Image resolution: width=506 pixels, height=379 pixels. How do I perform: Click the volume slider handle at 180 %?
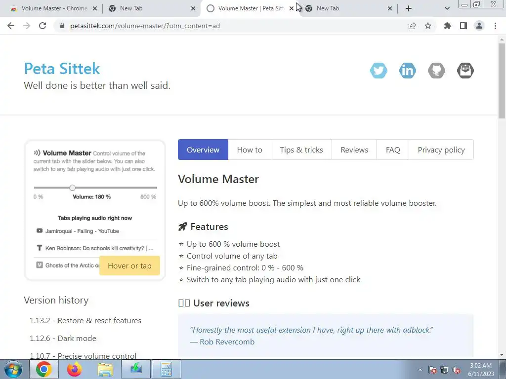click(x=72, y=188)
